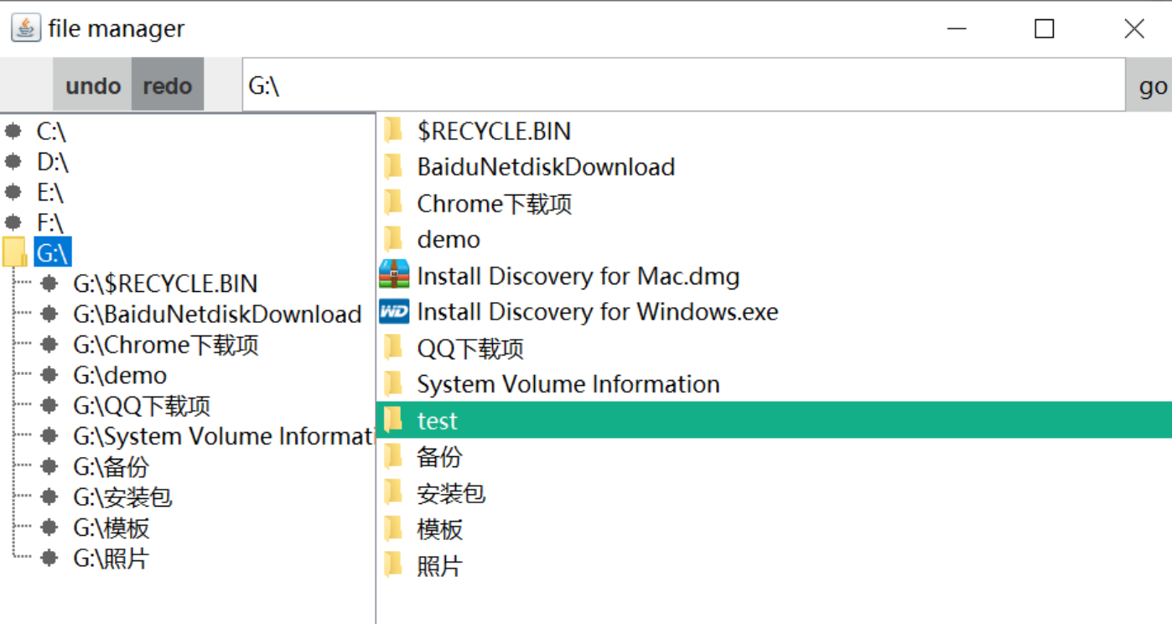
Task: Select G:\$RECYCLE.BIN in the tree
Action: pyautogui.click(x=165, y=283)
